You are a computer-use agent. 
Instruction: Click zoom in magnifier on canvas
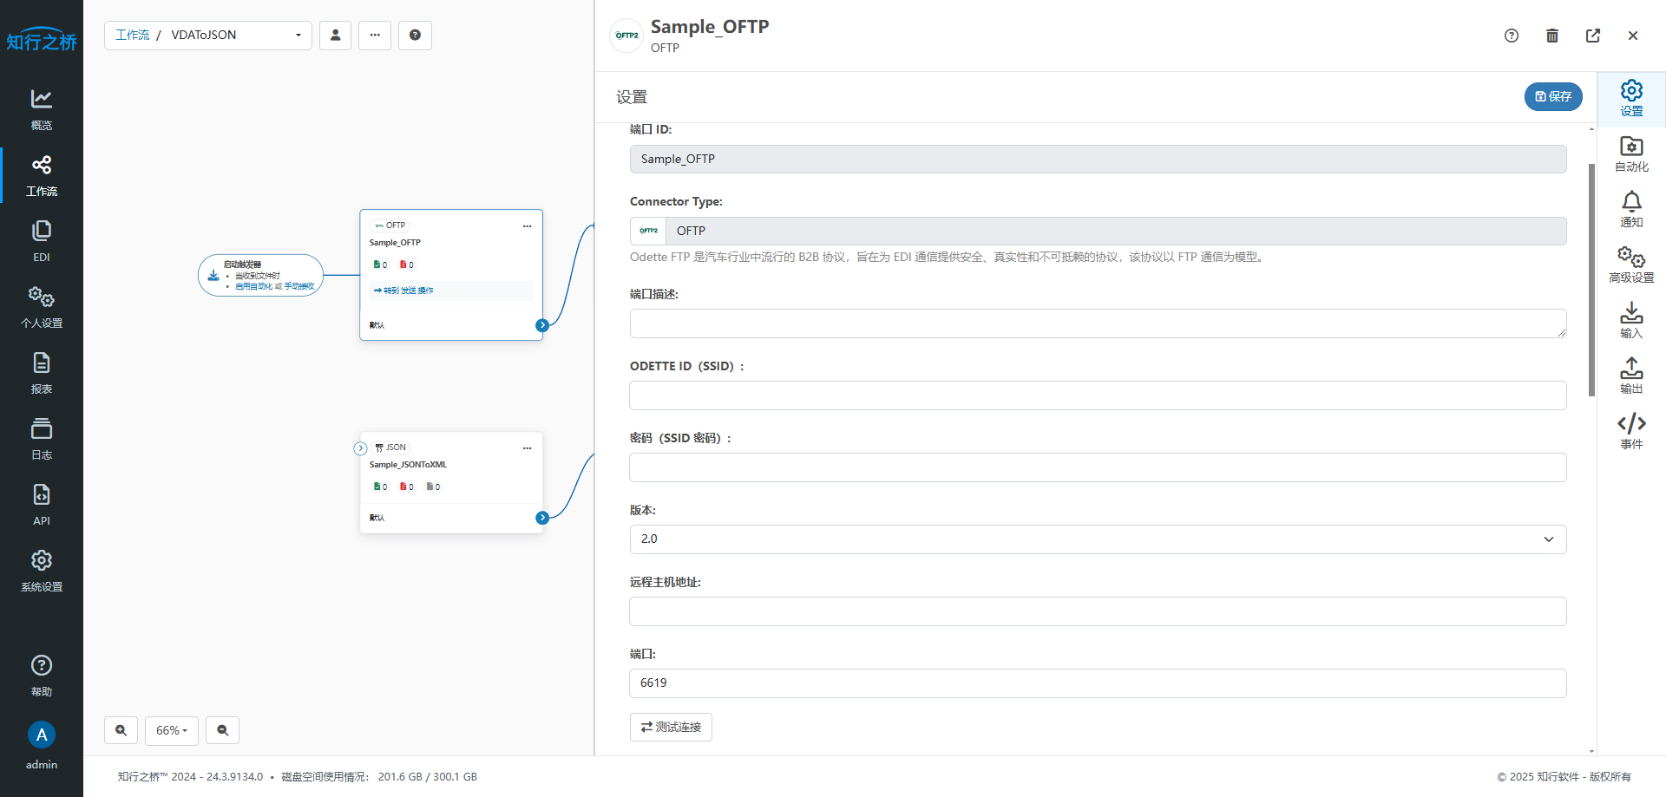(121, 730)
